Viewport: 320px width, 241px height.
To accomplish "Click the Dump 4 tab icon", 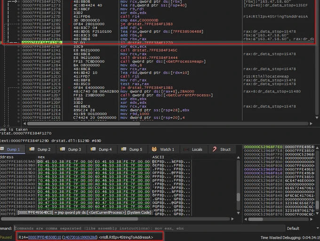I will pyautogui.click(x=93, y=149).
